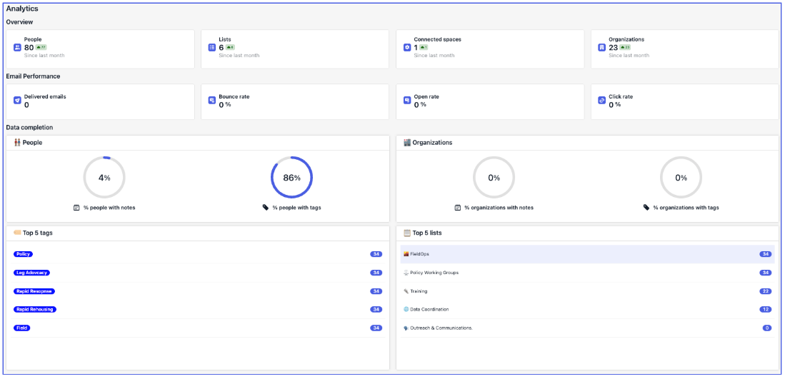Open the Data Coordination list
This screenshot has height=379, width=785.
click(x=429, y=310)
